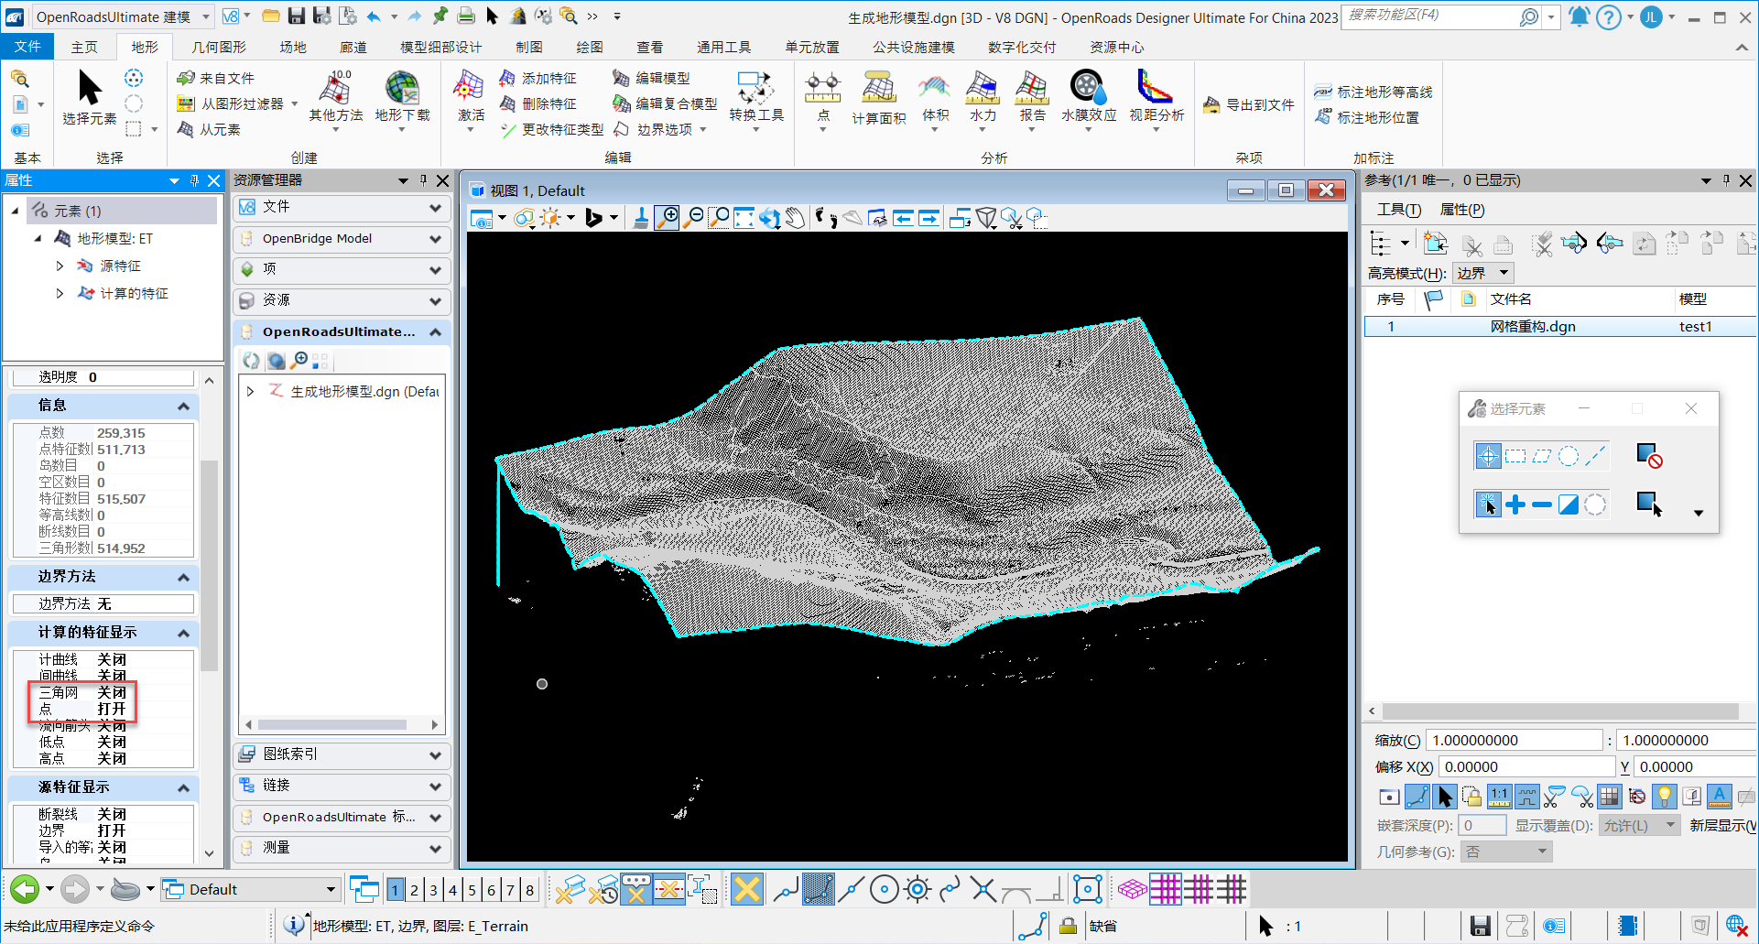This screenshot has height=944, width=1759.
Task: Click the 缩放 scale input field
Action: click(1514, 740)
